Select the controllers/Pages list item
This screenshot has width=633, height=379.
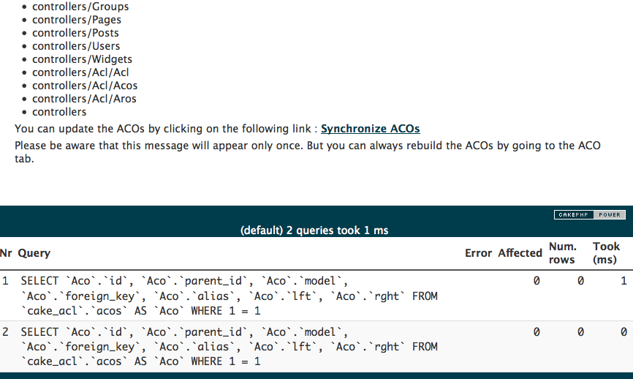[x=77, y=20]
